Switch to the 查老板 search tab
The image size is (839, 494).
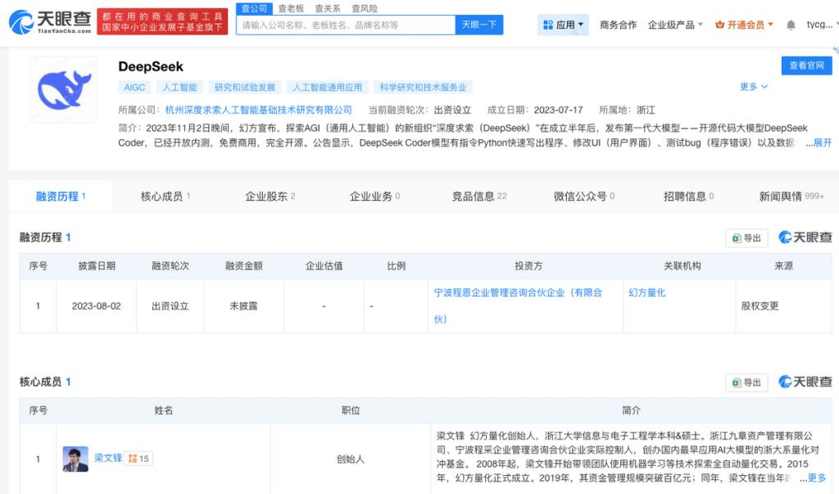pyautogui.click(x=291, y=8)
